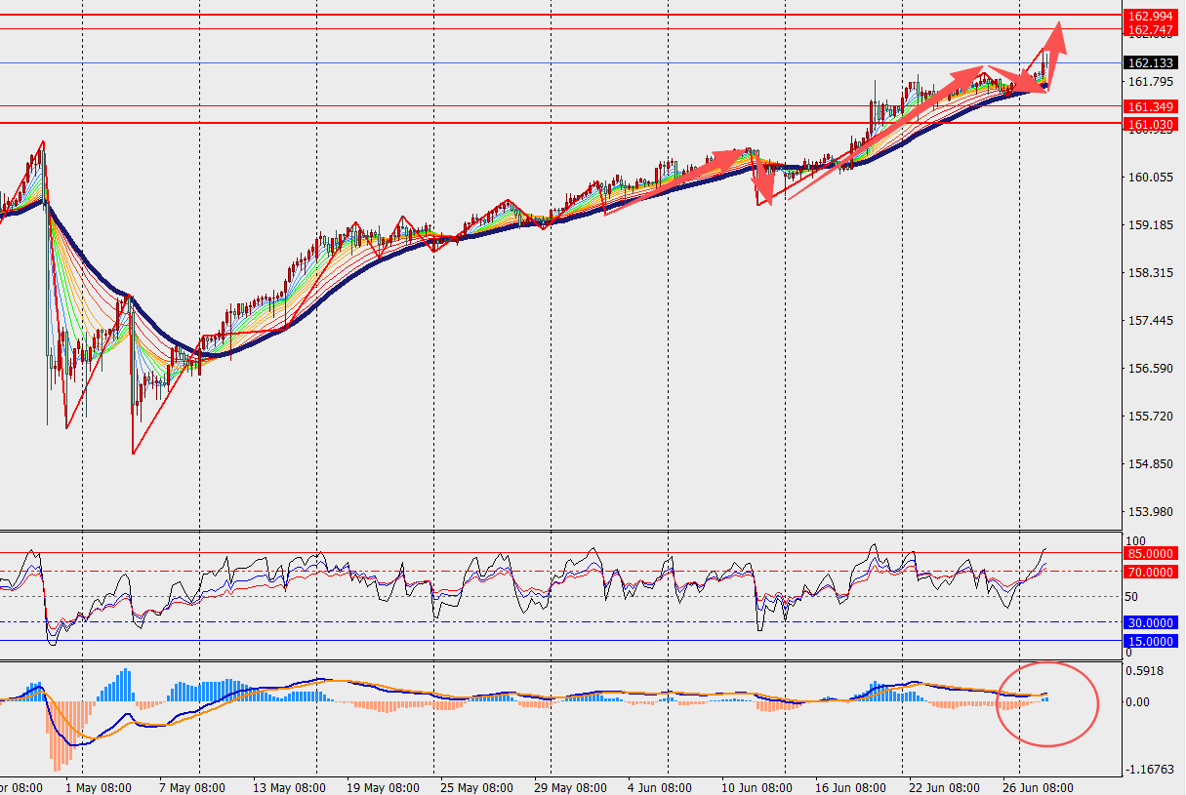Click the red 162.994 price level label
1186x795 pixels.
click(1150, 17)
